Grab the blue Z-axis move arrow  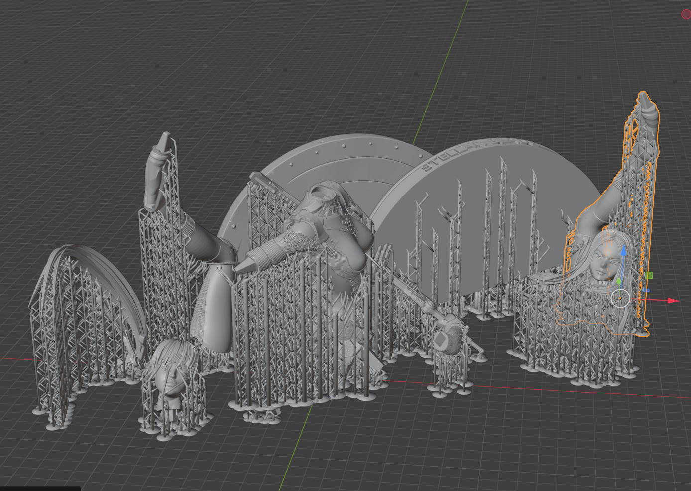[x=623, y=249]
